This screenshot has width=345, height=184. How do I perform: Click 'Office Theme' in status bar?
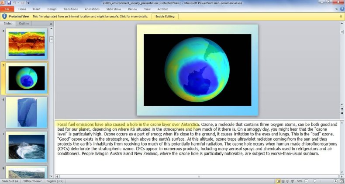tap(32, 181)
